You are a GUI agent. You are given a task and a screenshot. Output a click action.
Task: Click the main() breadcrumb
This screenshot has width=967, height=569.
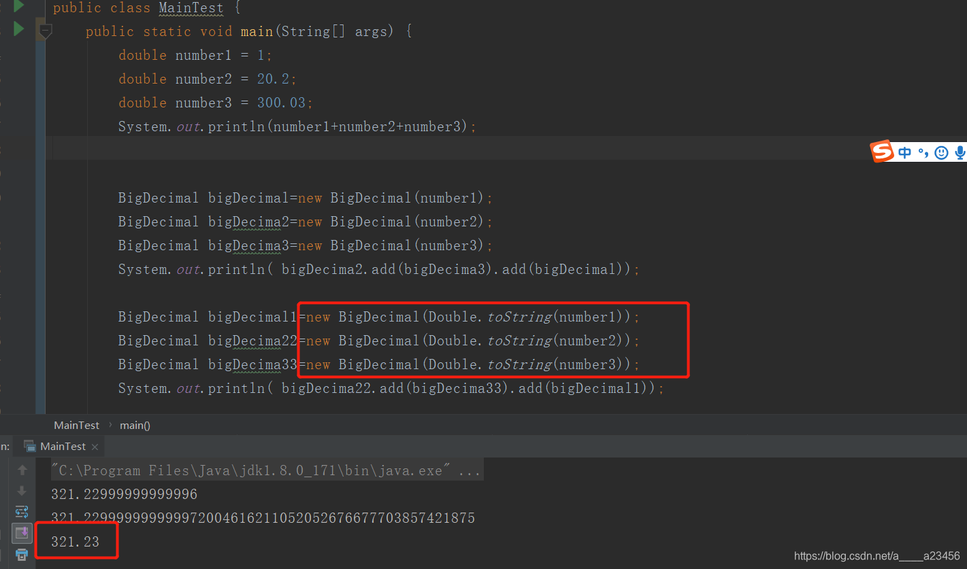135,425
